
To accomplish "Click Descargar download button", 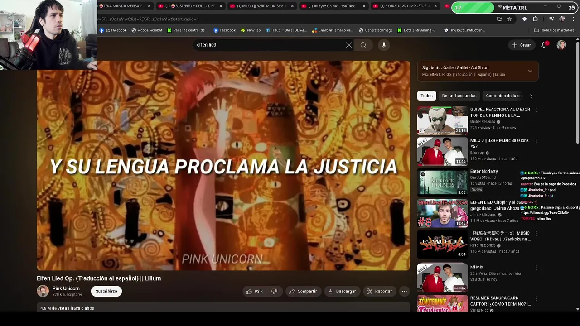I will 342,291.
